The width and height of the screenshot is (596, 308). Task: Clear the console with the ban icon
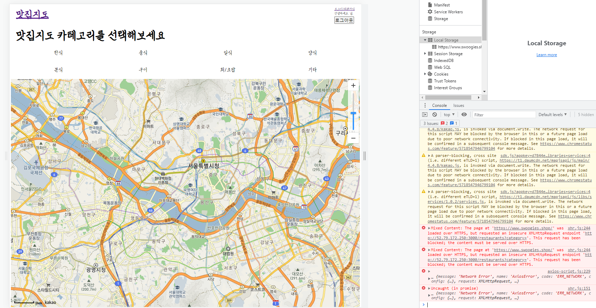(434, 115)
